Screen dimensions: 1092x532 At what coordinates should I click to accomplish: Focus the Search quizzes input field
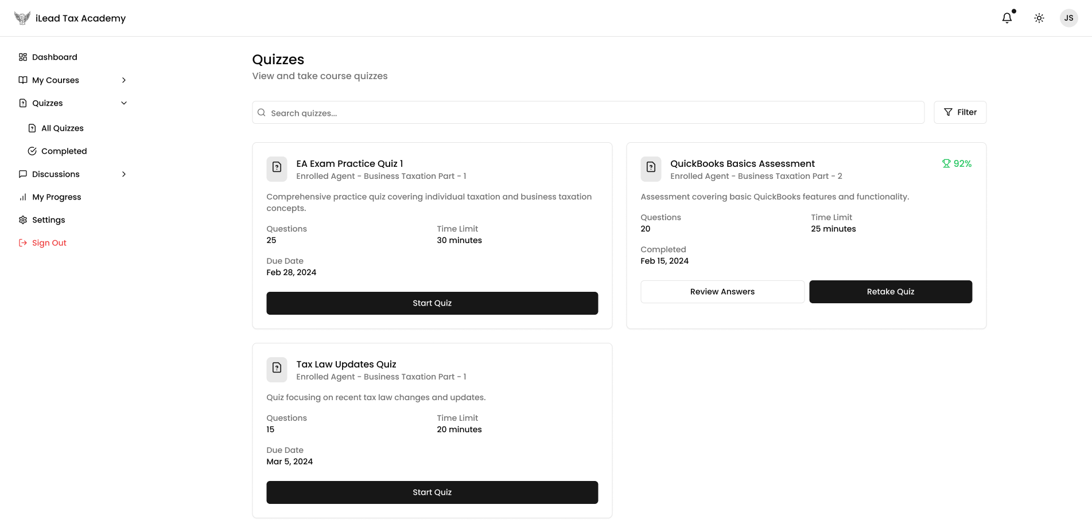[591, 113]
